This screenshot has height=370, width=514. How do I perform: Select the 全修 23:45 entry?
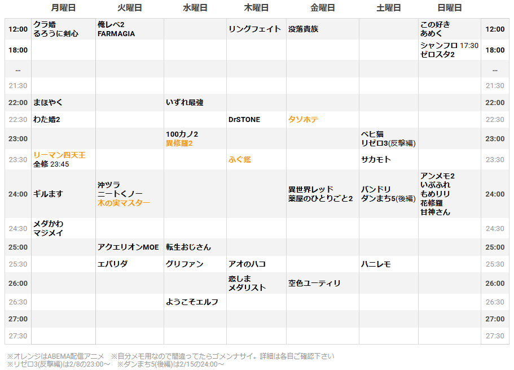coord(51,164)
